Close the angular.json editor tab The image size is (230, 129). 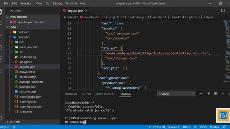pos(86,10)
